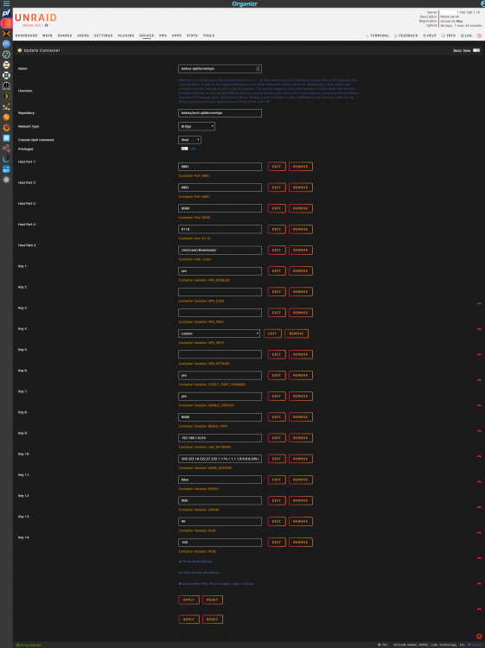Go to the Dashboard tab
The width and height of the screenshot is (485, 648).
point(27,35)
